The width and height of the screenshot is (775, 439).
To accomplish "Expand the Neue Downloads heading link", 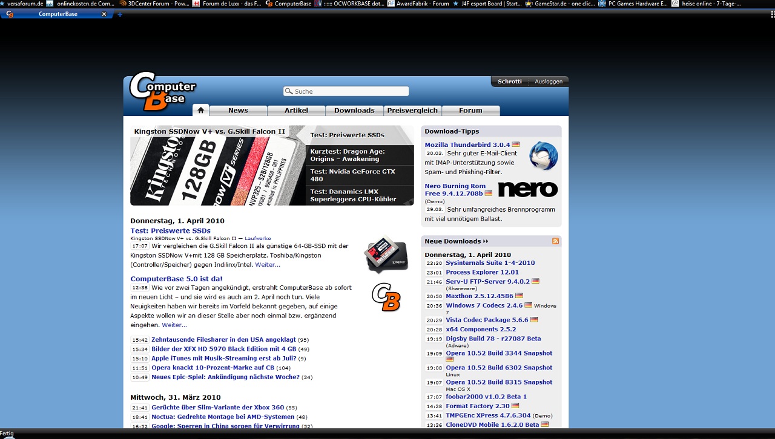I will [456, 241].
